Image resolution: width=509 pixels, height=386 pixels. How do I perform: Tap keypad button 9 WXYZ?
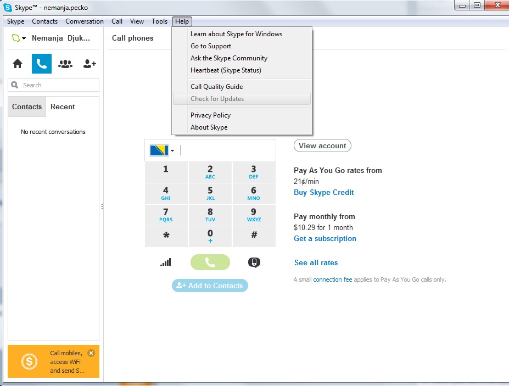254,215
